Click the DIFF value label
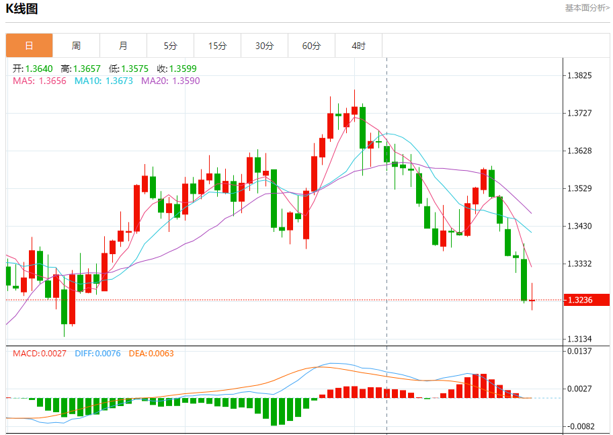 click(97, 354)
